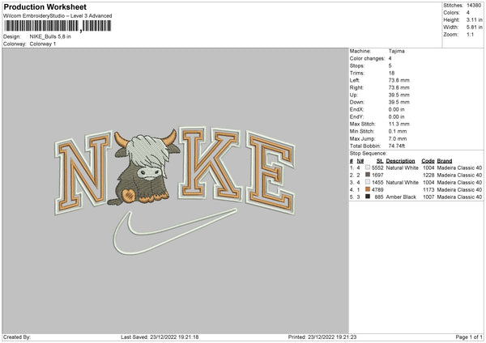Click the Trims value 18

tap(391, 73)
